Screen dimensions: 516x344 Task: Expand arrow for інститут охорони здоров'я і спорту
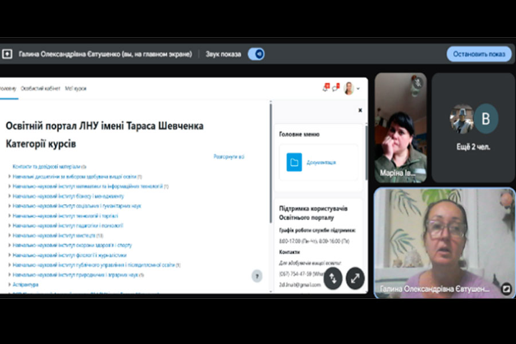9,245
